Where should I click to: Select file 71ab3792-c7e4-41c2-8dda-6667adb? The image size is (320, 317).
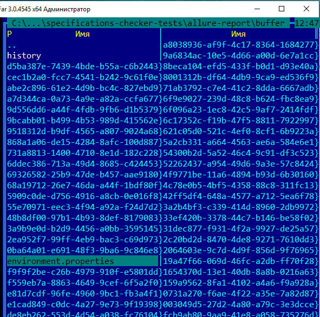(238, 88)
